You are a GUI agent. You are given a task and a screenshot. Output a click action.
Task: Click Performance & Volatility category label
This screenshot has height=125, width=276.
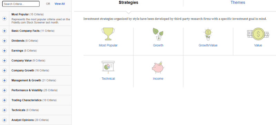pos(27,90)
